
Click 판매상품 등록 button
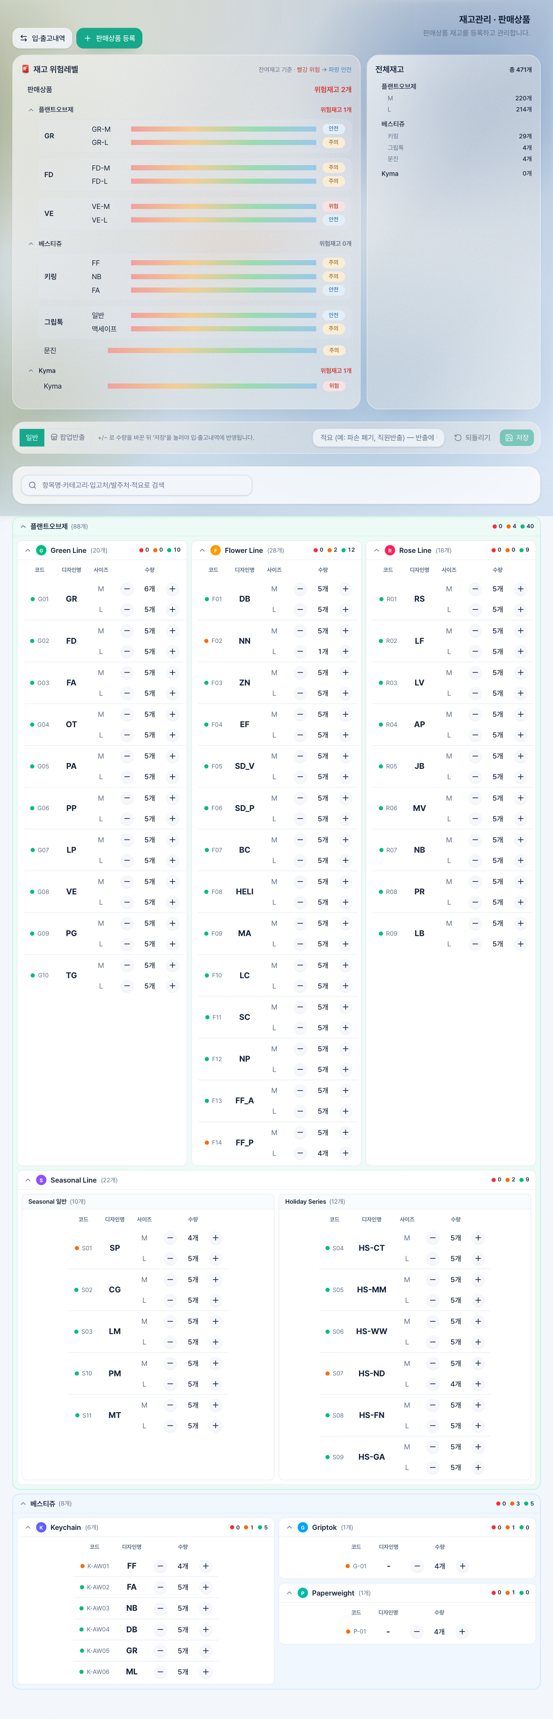[x=109, y=38]
